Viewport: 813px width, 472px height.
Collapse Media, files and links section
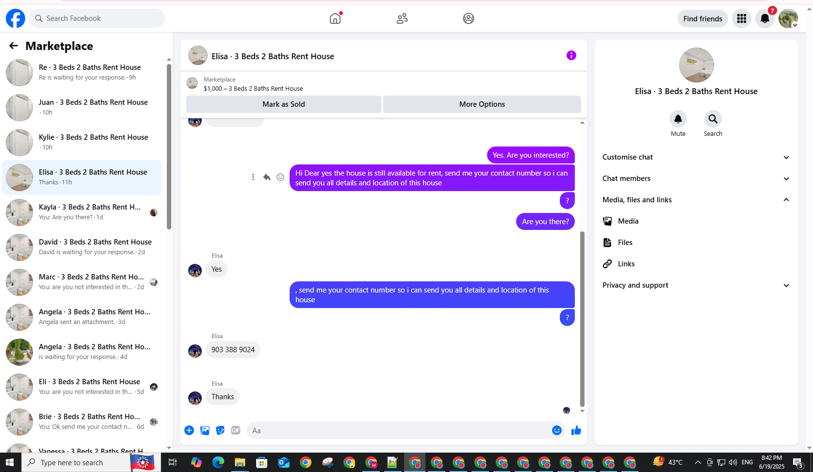pos(696,200)
